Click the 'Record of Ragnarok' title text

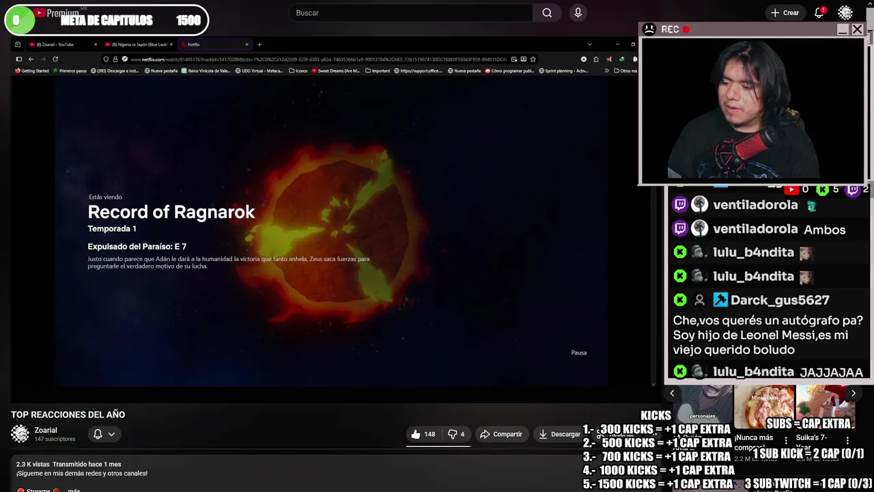(x=171, y=212)
